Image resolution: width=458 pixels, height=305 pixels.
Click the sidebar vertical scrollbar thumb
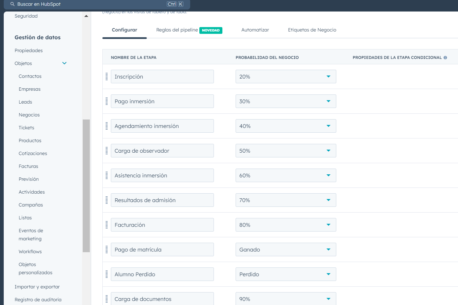[x=86, y=186]
